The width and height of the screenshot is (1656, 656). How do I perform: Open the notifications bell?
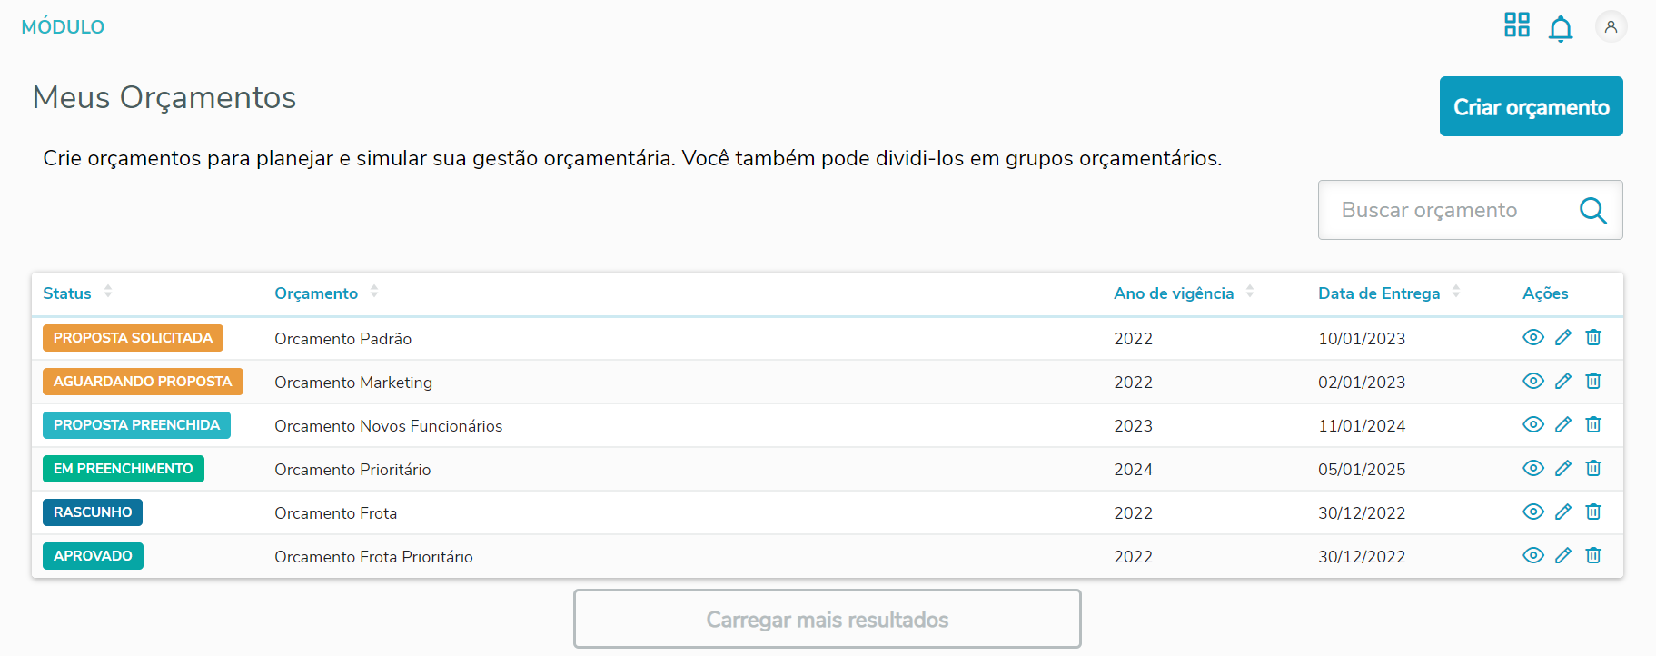(1561, 28)
